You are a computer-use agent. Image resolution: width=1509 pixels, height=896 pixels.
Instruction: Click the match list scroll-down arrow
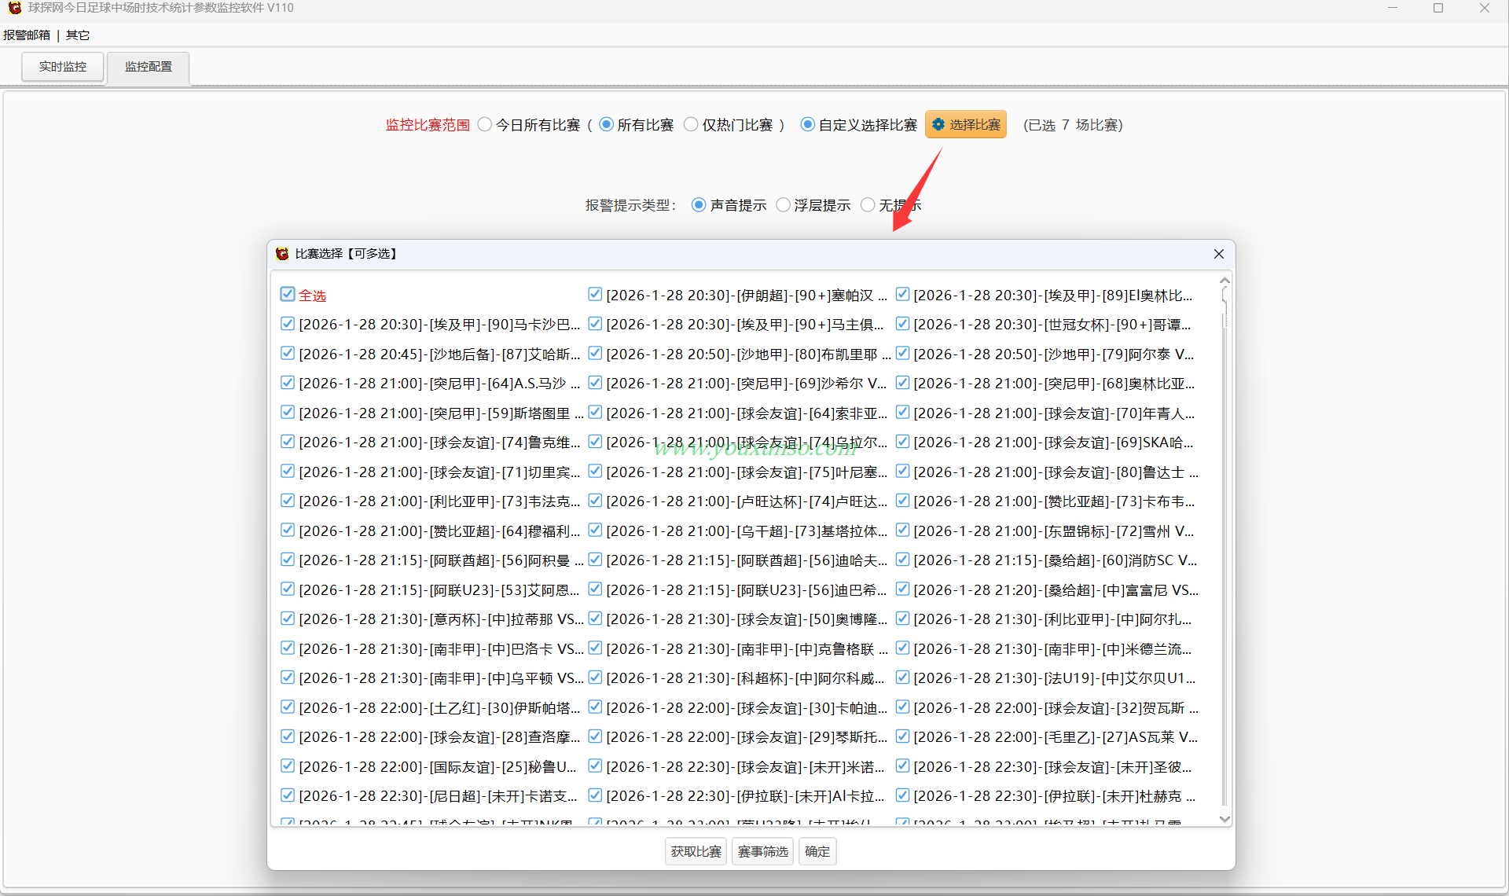tap(1224, 819)
